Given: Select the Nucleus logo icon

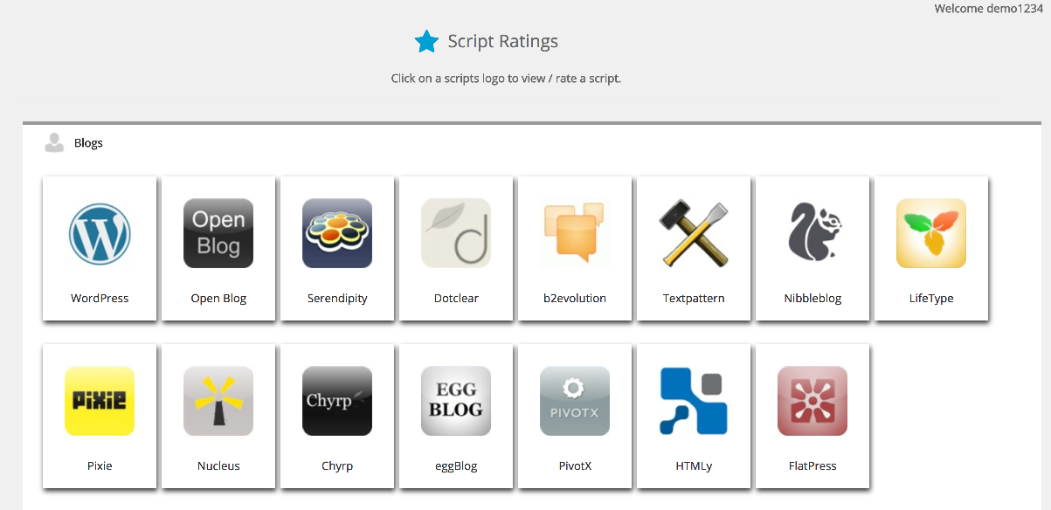Looking at the screenshot, I should (x=218, y=401).
